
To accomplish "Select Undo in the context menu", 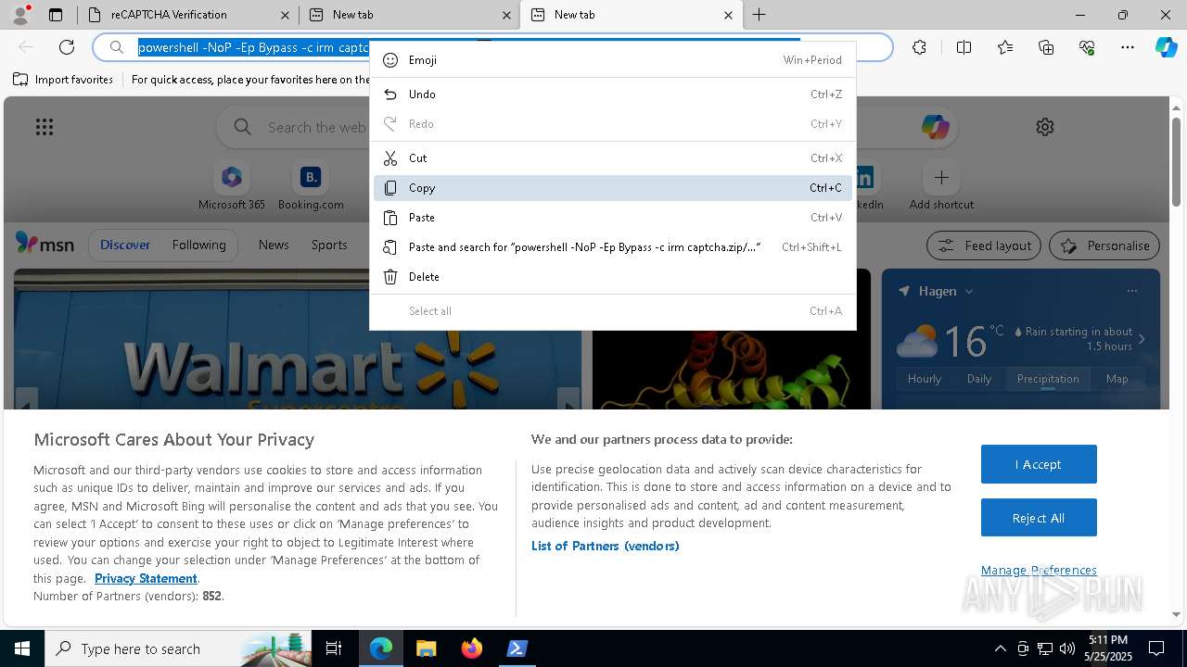I will [612, 94].
